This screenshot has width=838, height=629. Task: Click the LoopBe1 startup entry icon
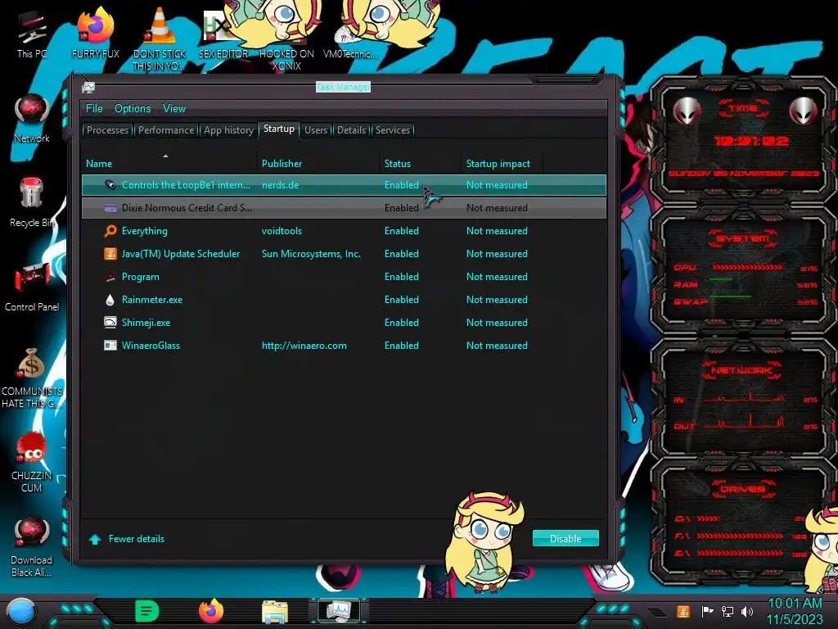(x=110, y=184)
